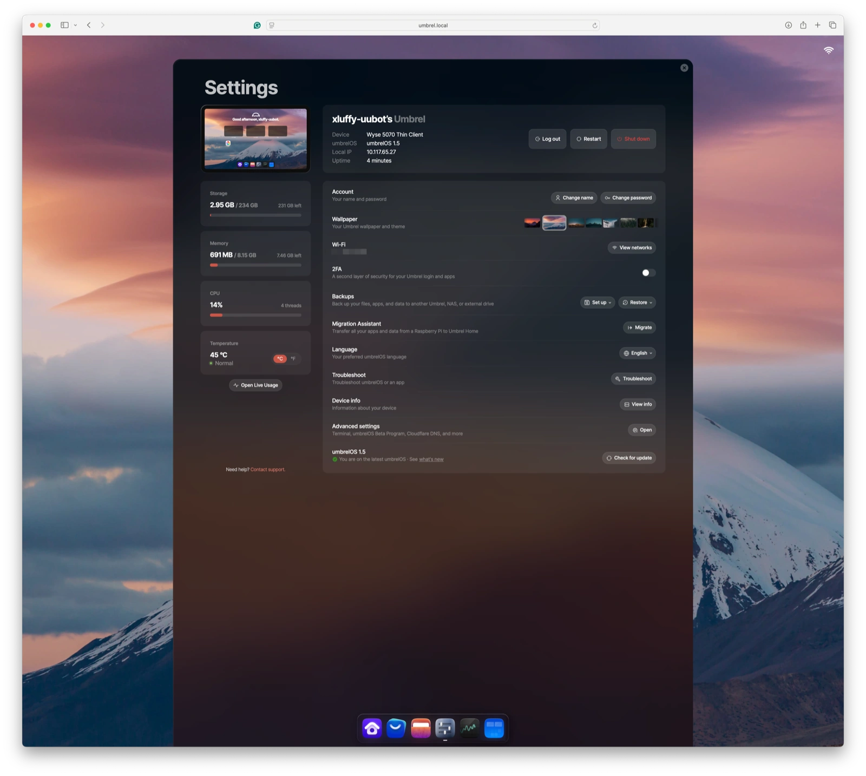Screen dimensions: 866x776
Task: Switch temperature unit to Celsius
Action: [x=280, y=359]
